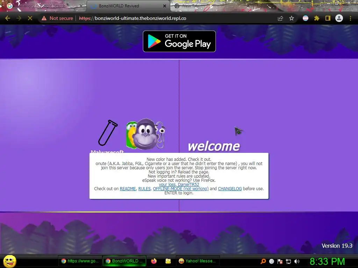Screen dimensions: 358x268
Task: Close the Google Search tab
Action: tap(81, 6)
